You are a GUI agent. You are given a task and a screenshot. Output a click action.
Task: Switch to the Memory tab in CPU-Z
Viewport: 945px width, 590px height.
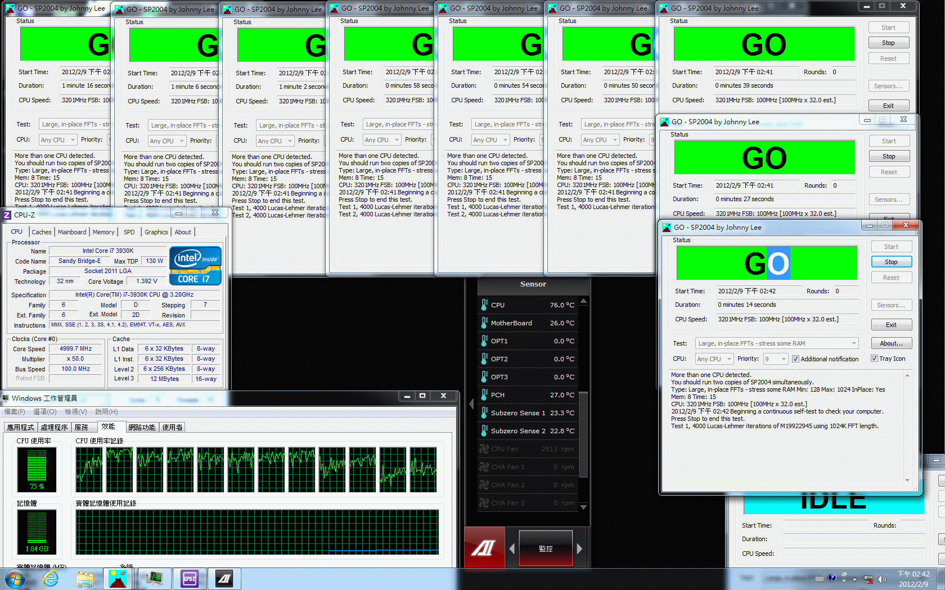pos(103,232)
